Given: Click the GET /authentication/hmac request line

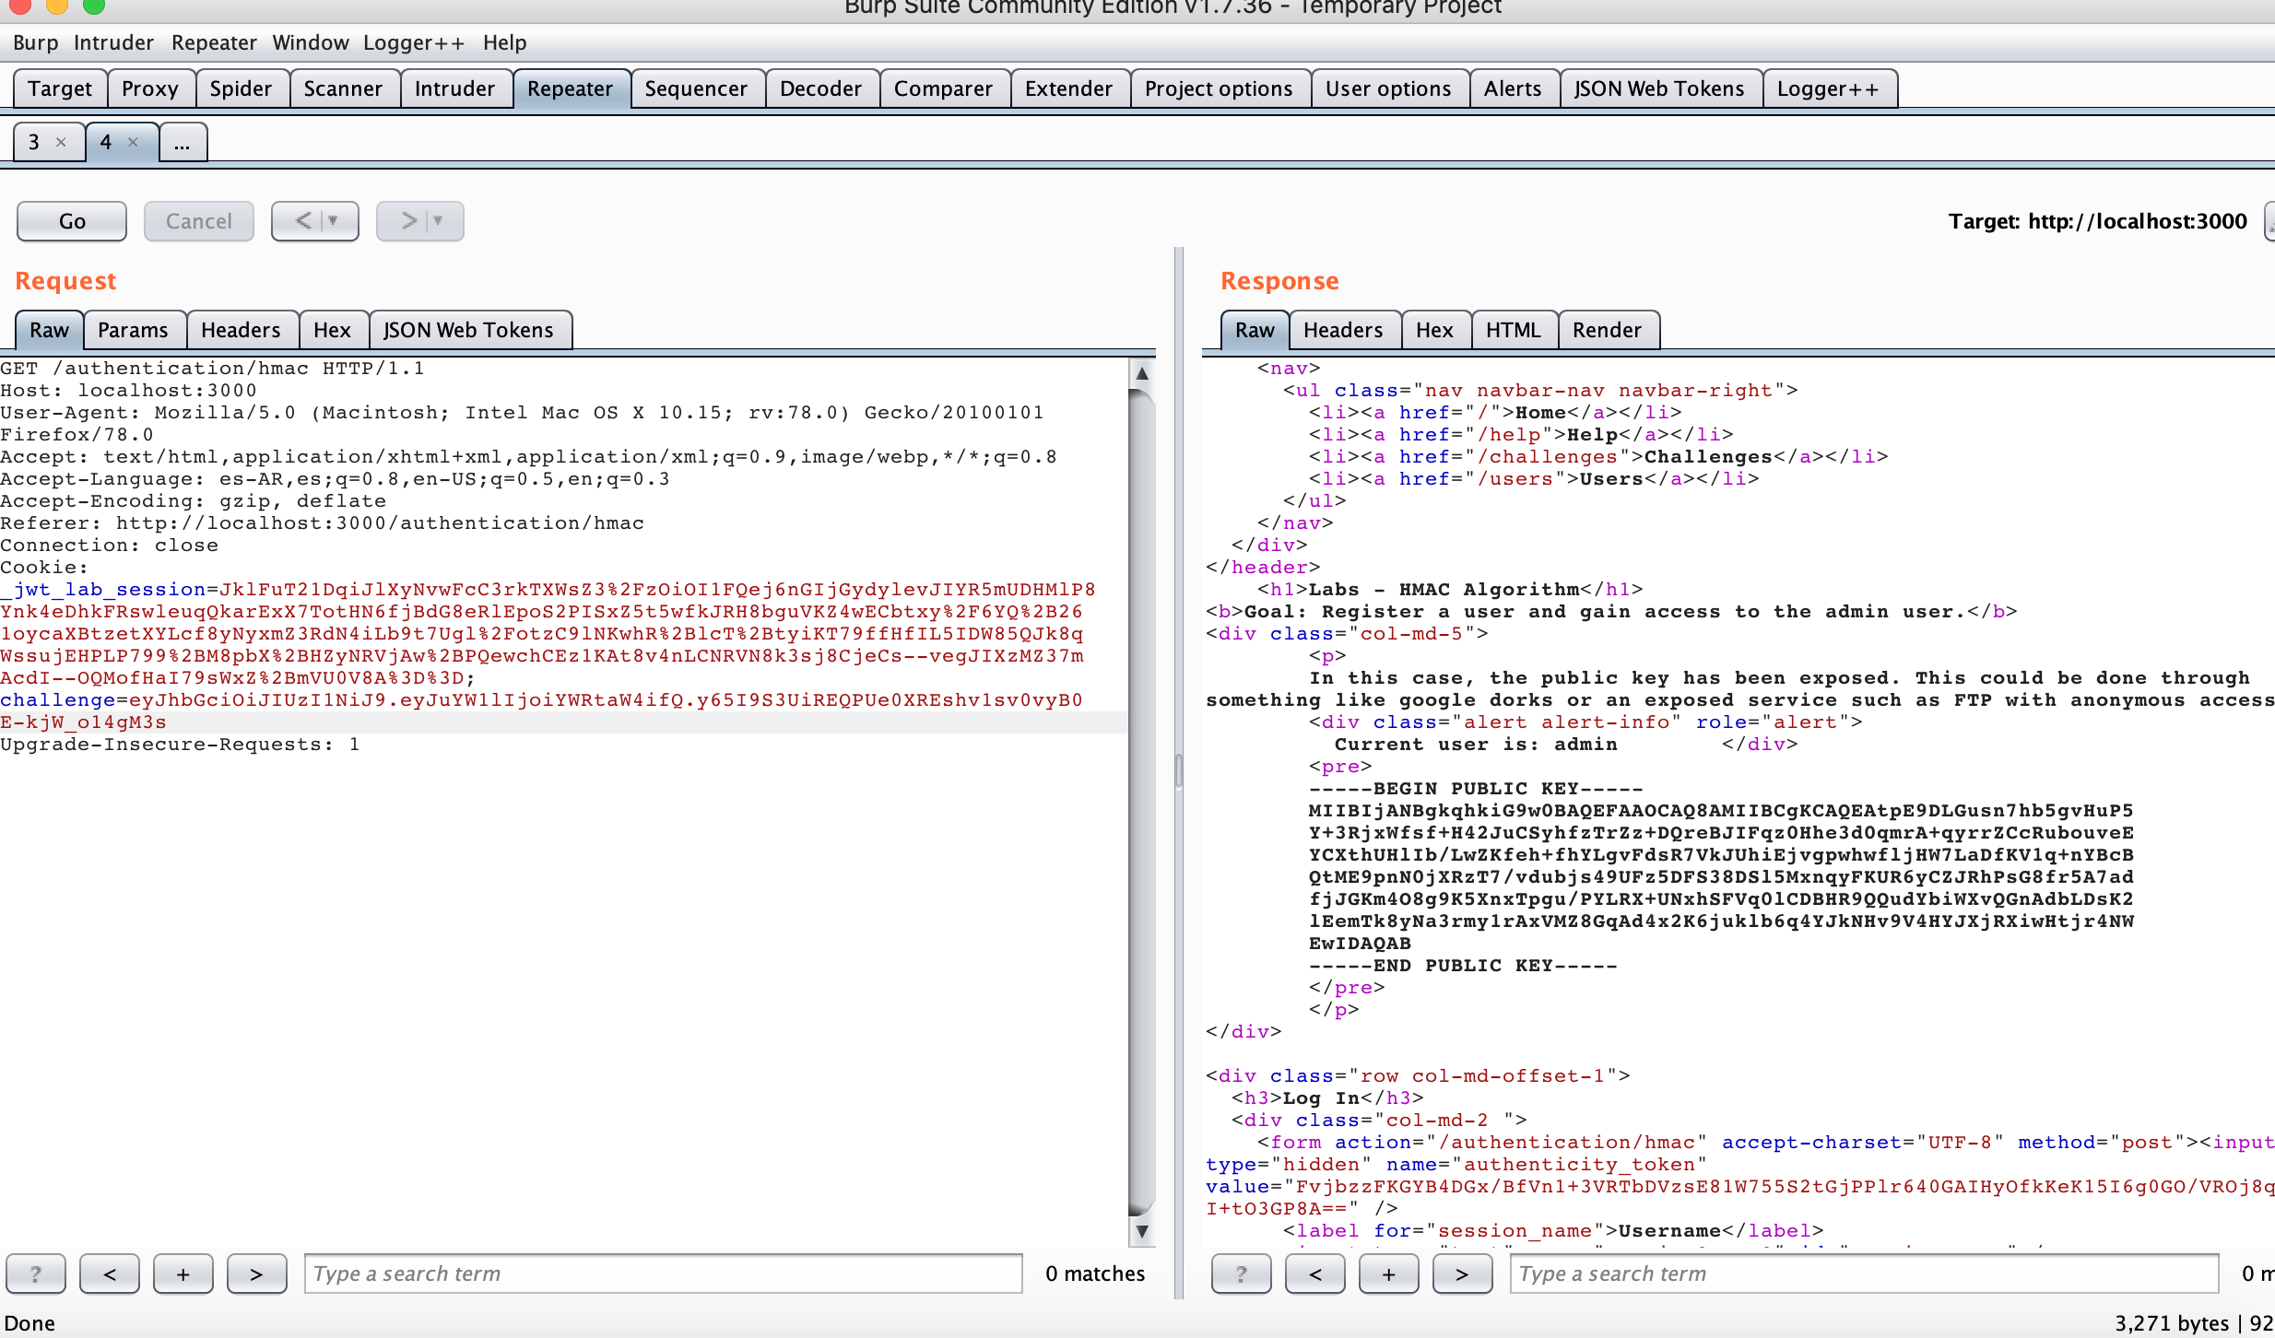Looking at the screenshot, I should tap(212, 369).
